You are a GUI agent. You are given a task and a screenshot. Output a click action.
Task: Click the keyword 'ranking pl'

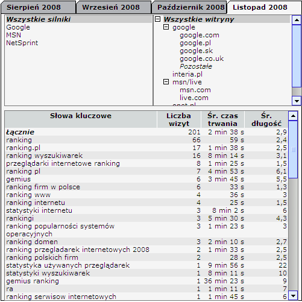coord(23,171)
